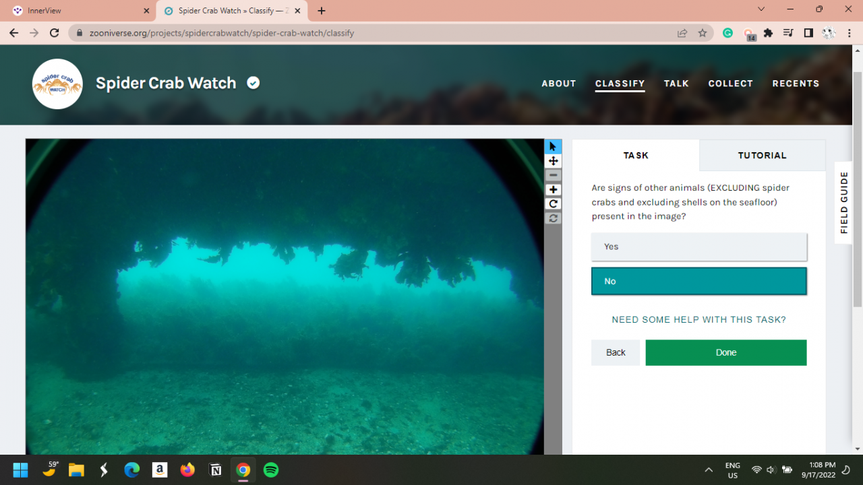Open Microsoft Edge from taskbar
863x485 pixels.
tap(132, 470)
